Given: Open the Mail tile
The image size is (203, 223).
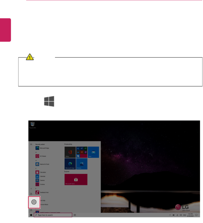Looking at the screenshot, I should pos(94,152).
